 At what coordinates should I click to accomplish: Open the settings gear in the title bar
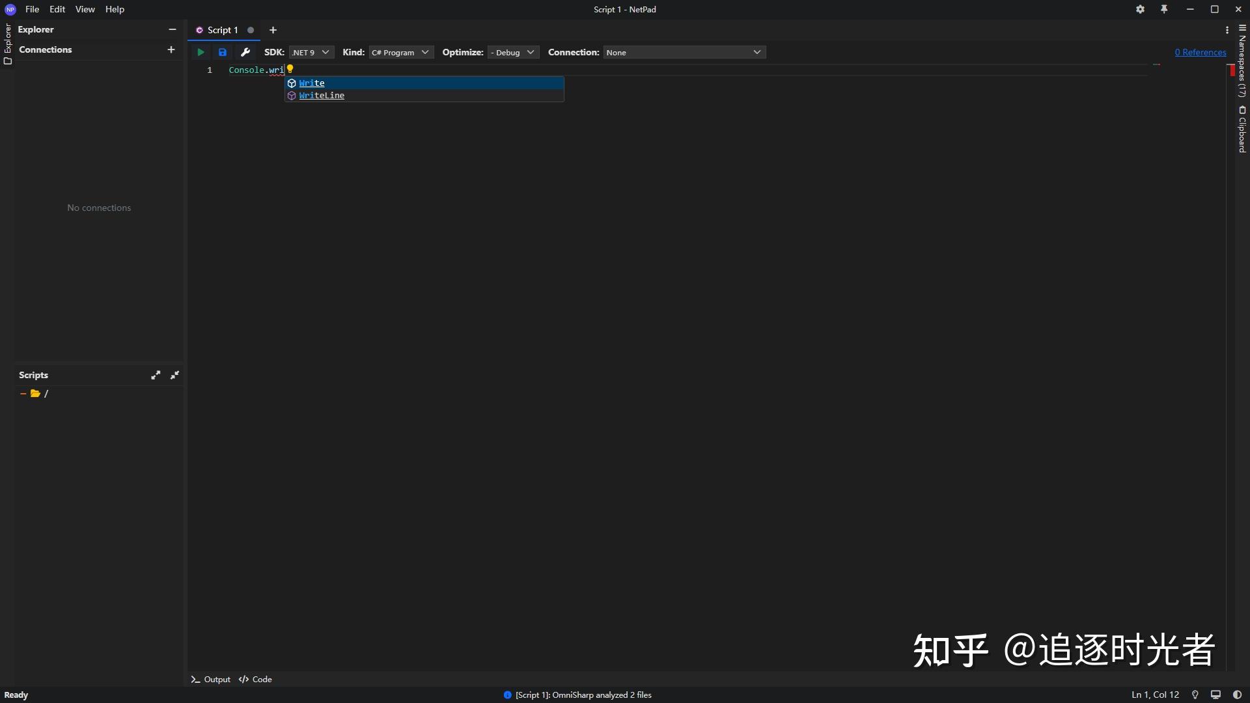[1140, 9]
